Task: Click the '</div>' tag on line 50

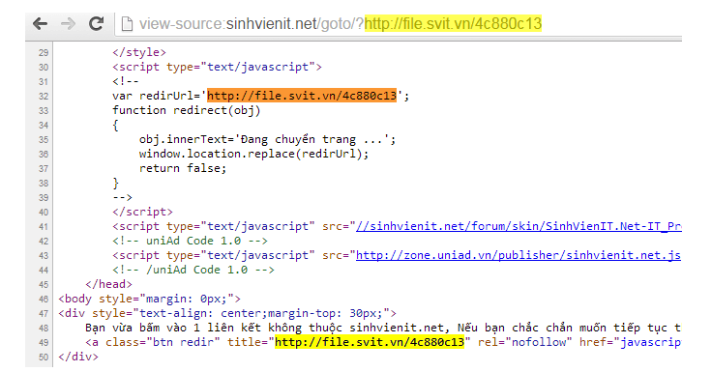Action: (x=78, y=357)
